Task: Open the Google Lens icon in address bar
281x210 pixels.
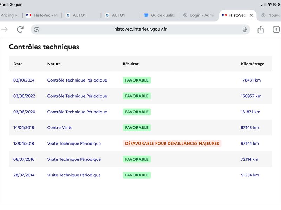Action: [37, 29]
